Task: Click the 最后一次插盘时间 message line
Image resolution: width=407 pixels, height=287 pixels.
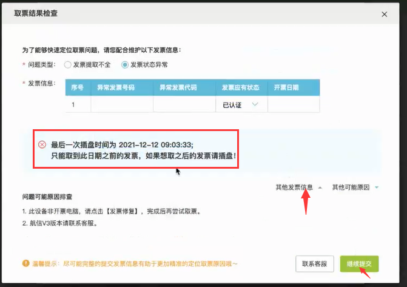Action: [x=123, y=144]
